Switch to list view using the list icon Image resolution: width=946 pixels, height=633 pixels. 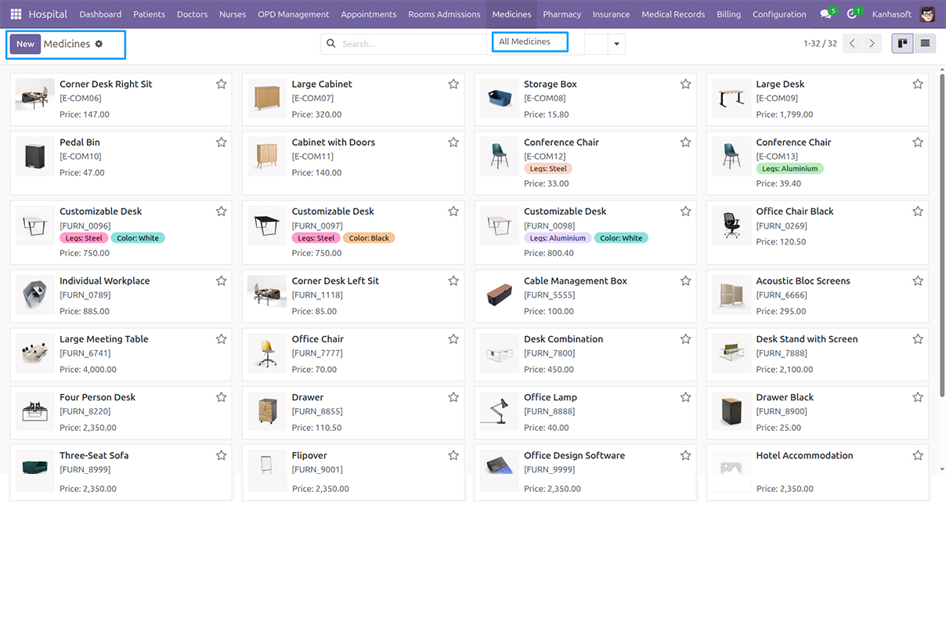[x=926, y=43]
